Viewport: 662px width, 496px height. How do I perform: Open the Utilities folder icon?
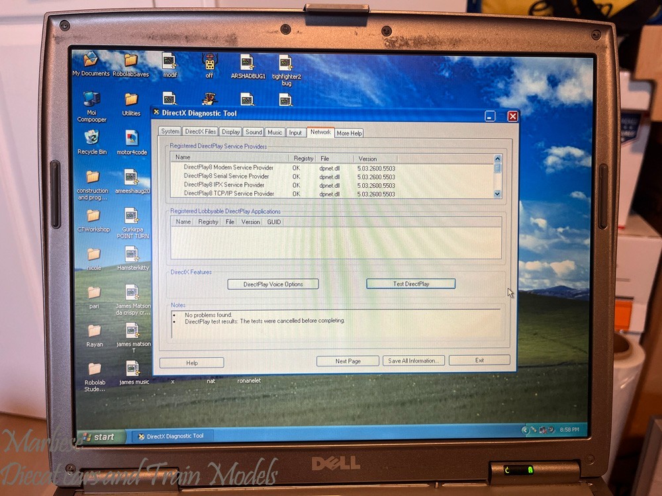coord(131,100)
